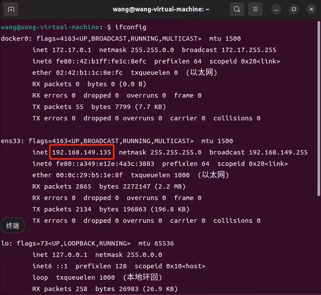Click the ifconfig command text
Viewport: 321px width, 295px height.
point(131,27)
